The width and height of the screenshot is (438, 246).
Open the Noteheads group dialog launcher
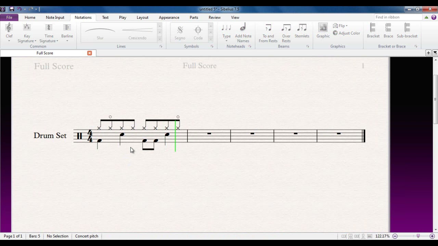tap(250, 46)
